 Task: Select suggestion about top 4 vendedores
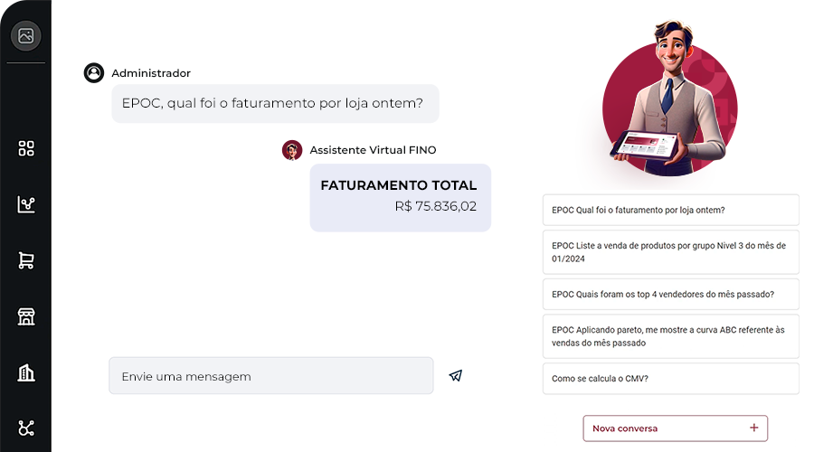coord(671,294)
